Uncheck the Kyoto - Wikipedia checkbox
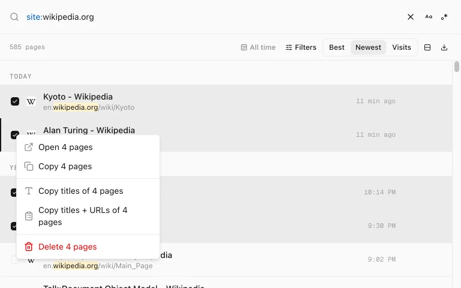 15,101
